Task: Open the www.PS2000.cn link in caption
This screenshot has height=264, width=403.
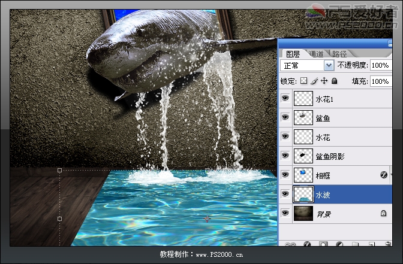Action: 219,254
